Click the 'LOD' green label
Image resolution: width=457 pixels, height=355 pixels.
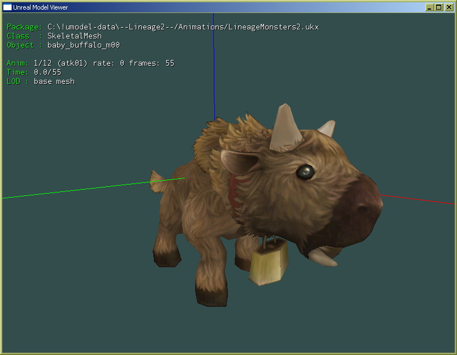tap(14, 82)
